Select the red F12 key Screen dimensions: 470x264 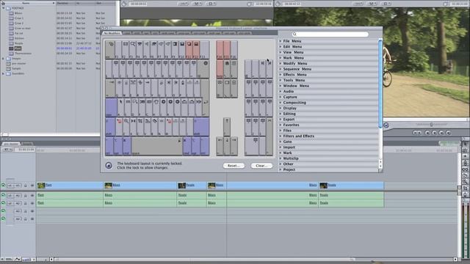[x=196, y=50]
